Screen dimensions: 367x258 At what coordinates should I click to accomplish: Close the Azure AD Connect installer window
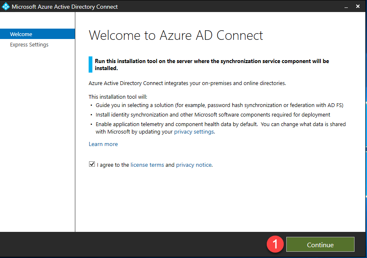(358, 7)
